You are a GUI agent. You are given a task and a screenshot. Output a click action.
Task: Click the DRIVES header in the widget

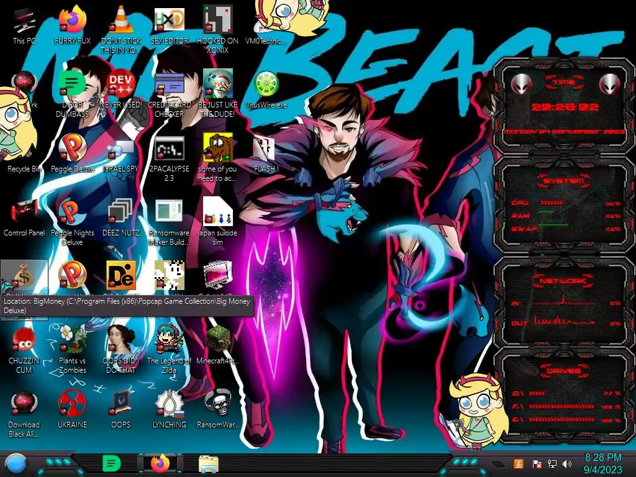coord(564,371)
